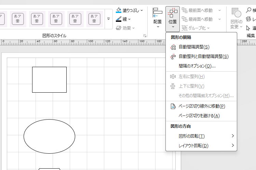Open the 図形のスタイル dialog launcher
Viewport: 256px width, 170px height.
(145, 36)
